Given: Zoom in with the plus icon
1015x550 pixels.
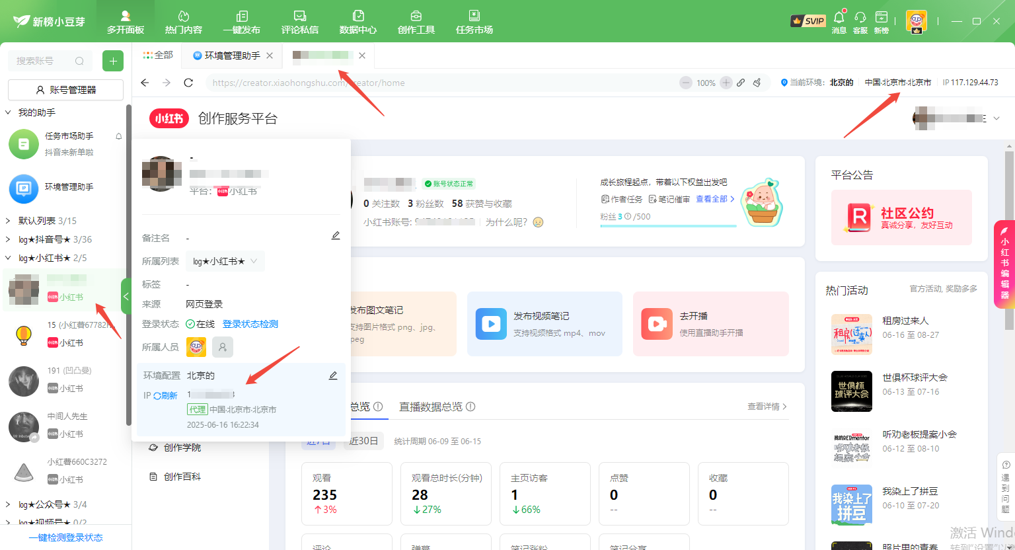Looking at the screenshot, I should click(726, 83).
